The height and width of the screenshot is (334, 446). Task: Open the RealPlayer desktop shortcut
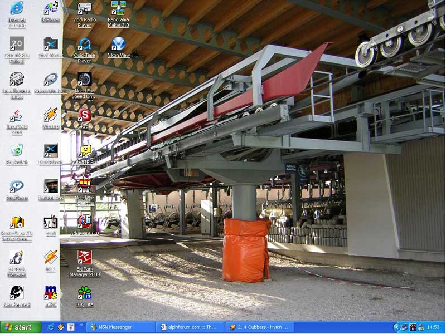click(17, 186)
